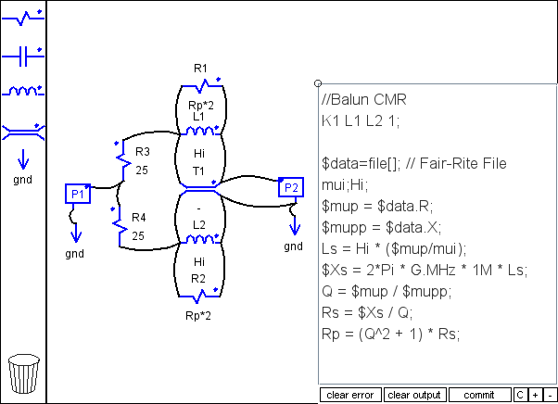Click inductor L1 symbol
Screen dimensions: 558x404
200,131
